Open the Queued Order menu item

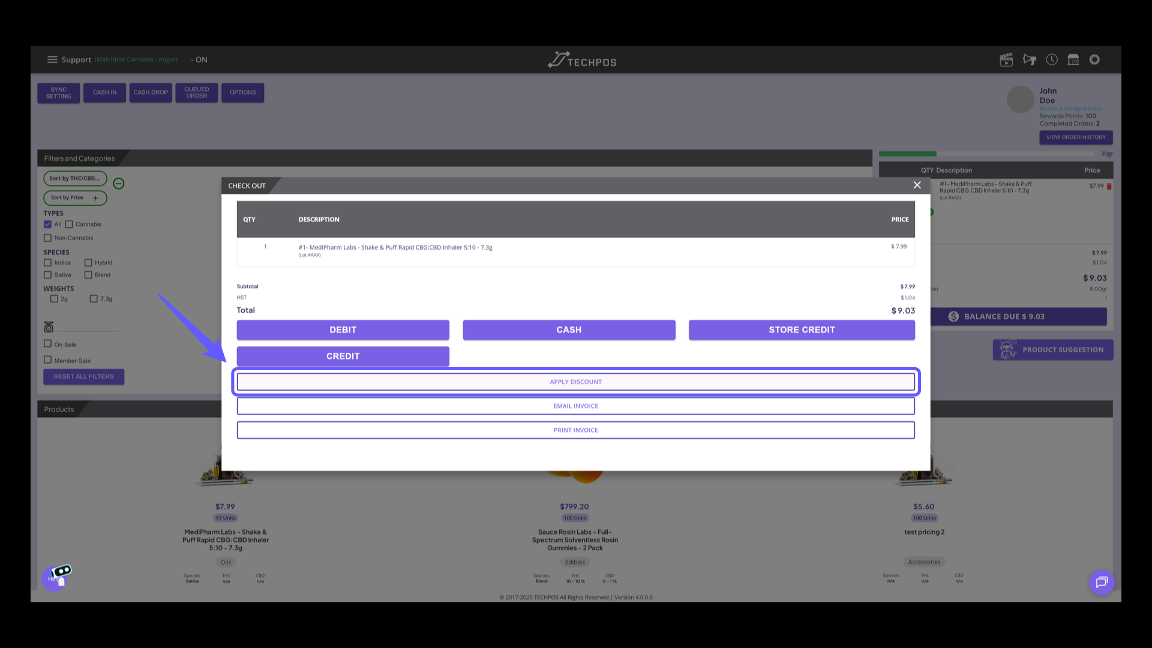(197, 92)
